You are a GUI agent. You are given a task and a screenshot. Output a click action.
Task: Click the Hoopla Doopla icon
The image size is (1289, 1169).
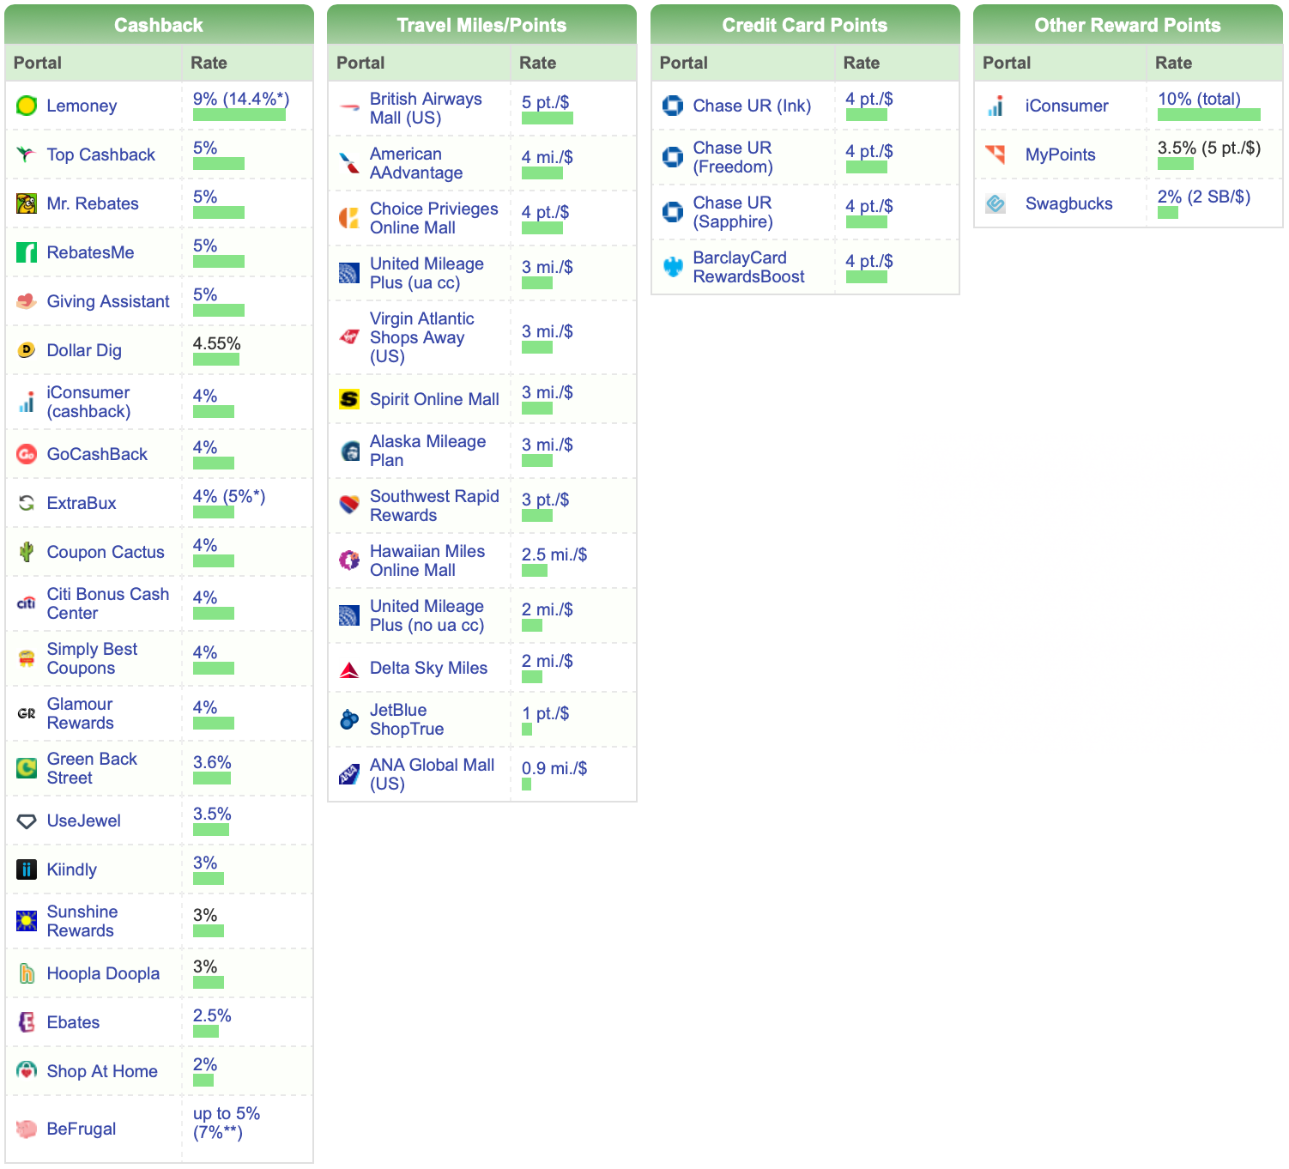pyautogui.click(x=27, y=973)
